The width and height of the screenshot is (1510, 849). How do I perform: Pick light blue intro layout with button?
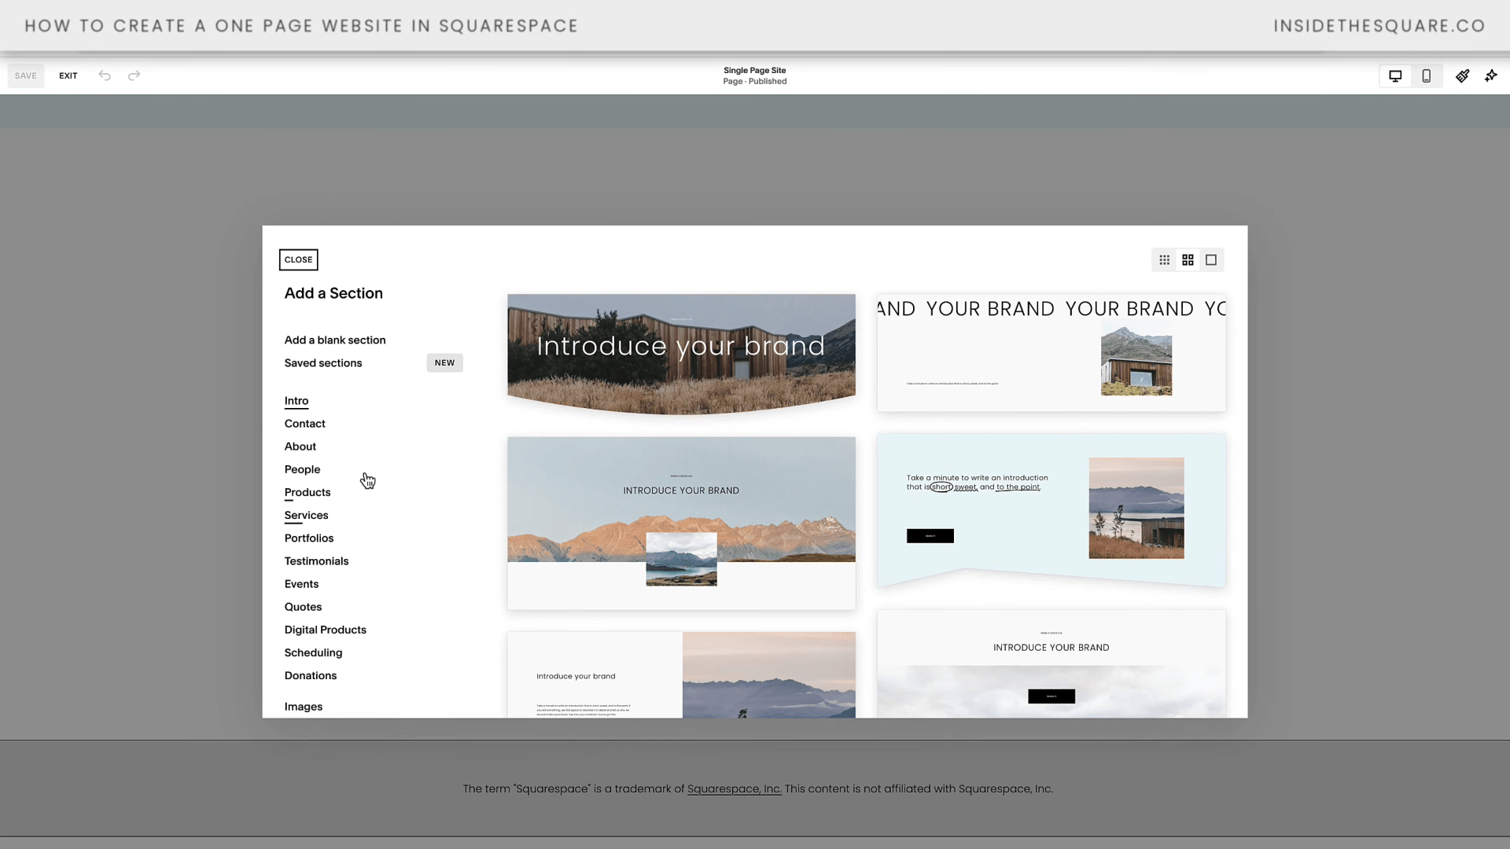tap(1051, 510)
